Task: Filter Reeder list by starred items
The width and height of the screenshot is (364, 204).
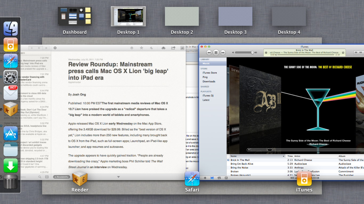Action: click(x=32, y=48)
